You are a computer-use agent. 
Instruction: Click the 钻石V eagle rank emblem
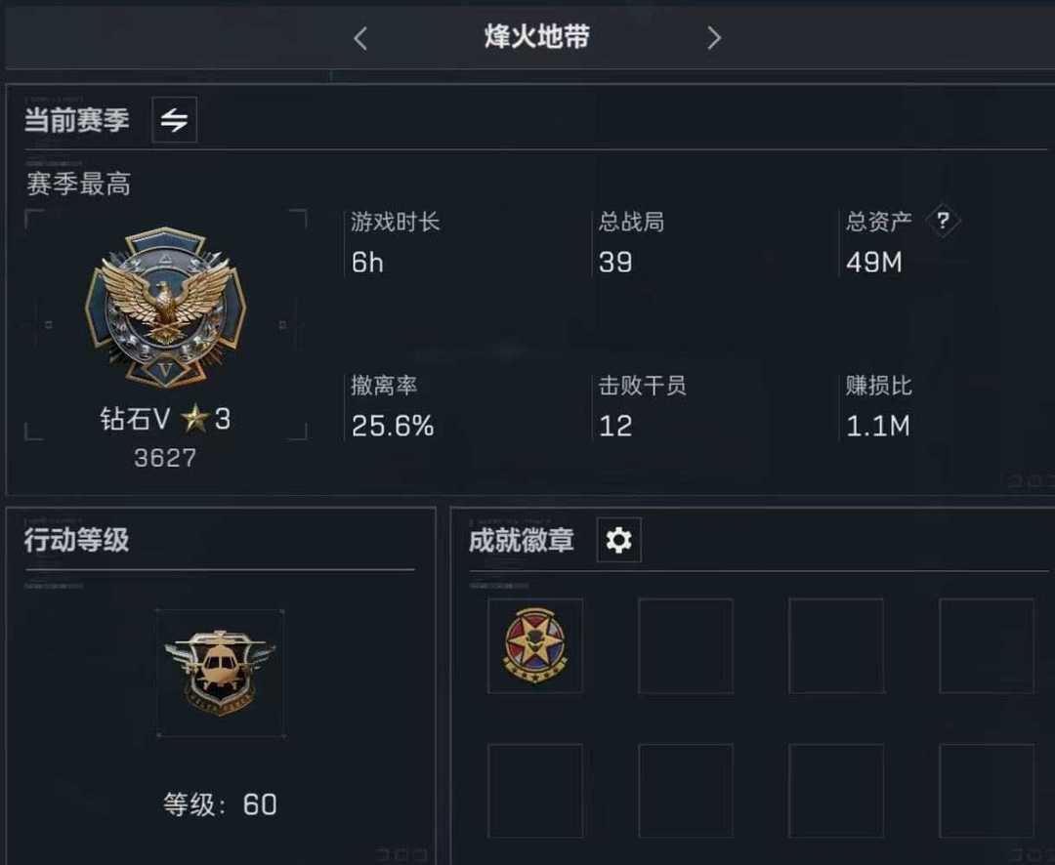[165, 308]
